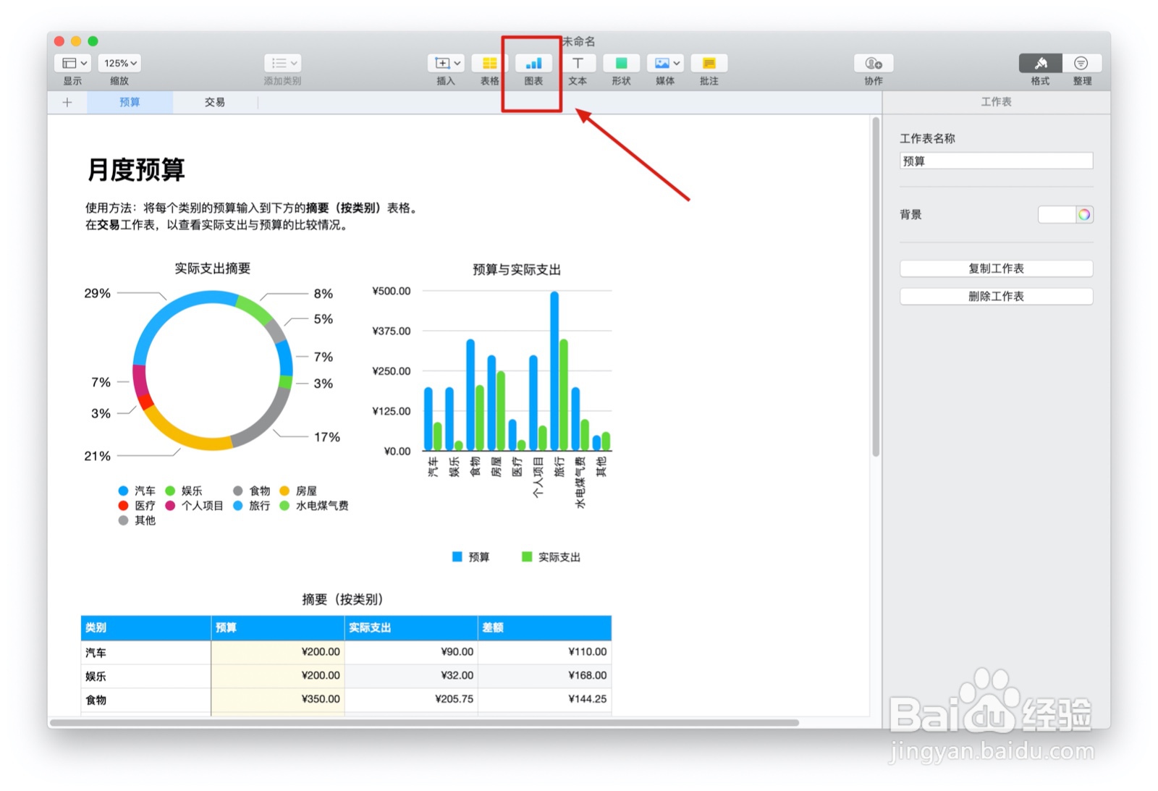Image resolution: width=1158 pixels, height=791 pixels.
Task: Open the 插入 (Insert) dropdown
Action: pyautogui.click(x=445, y=64)
